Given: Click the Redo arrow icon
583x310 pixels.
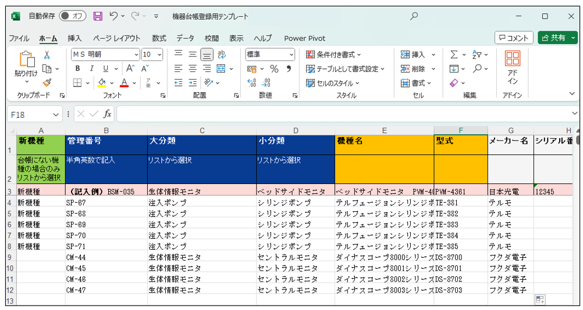Looking at the screenshot, I should pos(136,16).
